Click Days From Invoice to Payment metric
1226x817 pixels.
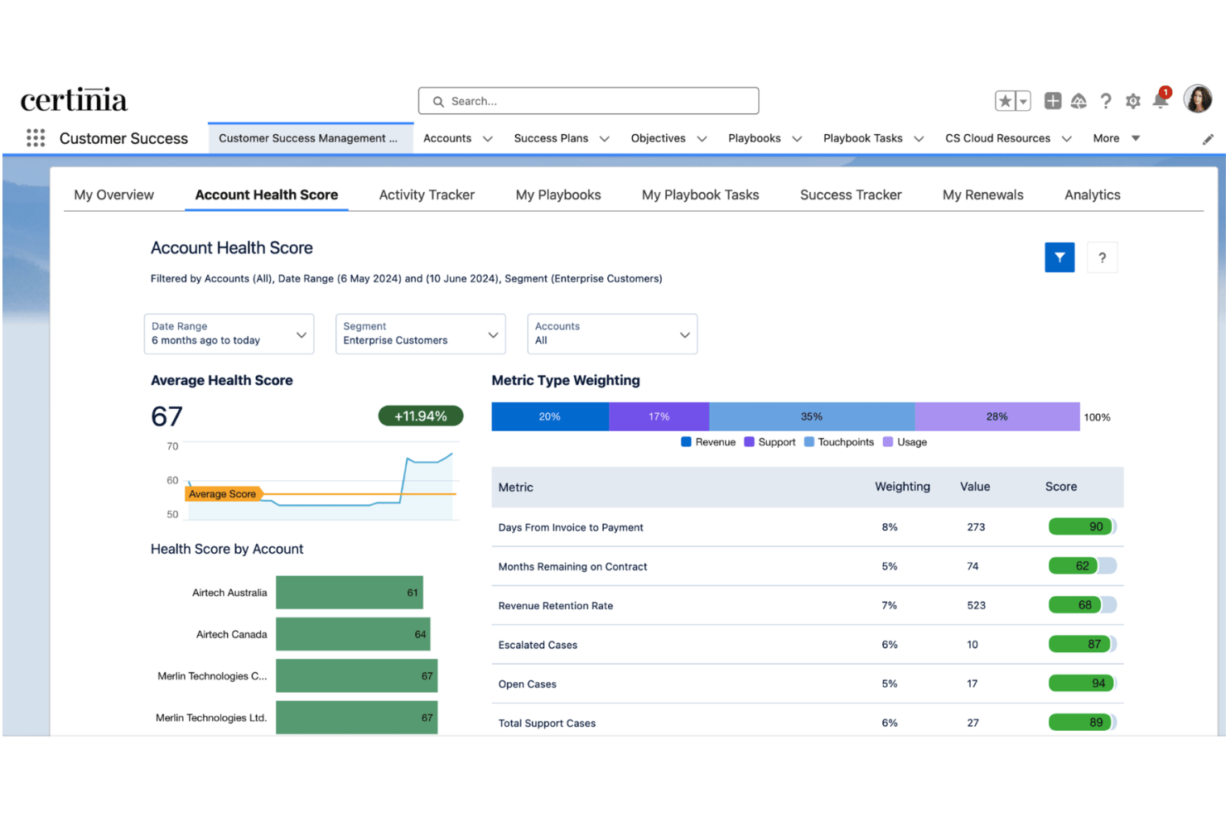pos(571,527)
